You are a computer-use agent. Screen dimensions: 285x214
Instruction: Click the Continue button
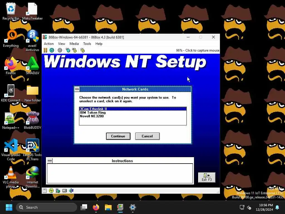[118, 136]
